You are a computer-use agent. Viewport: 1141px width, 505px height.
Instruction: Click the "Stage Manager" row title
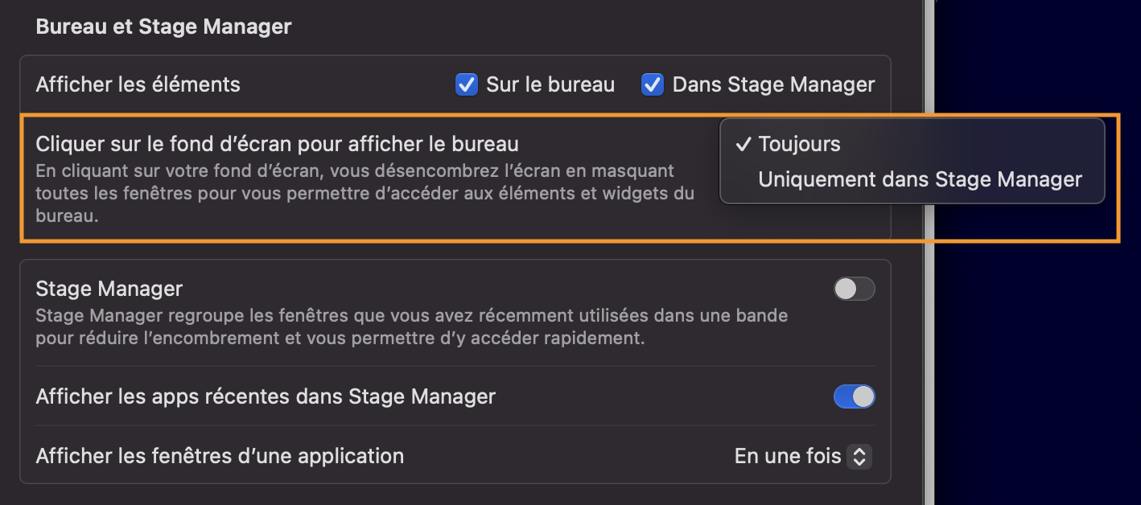coord(109,288)
